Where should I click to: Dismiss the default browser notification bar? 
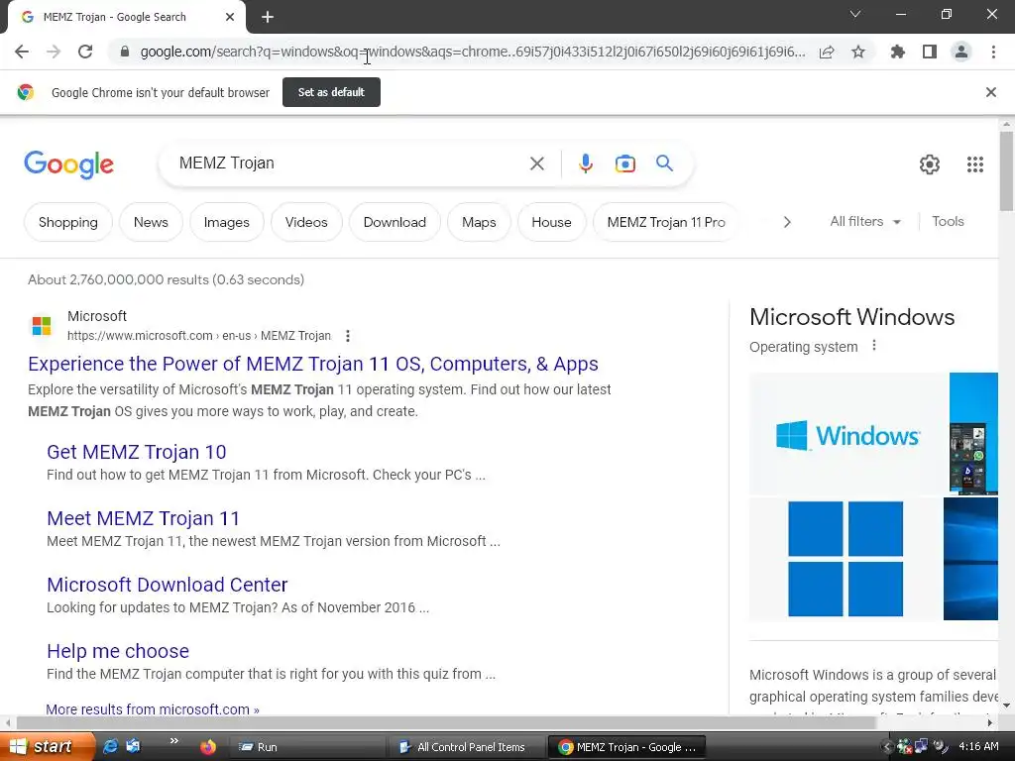991,92
